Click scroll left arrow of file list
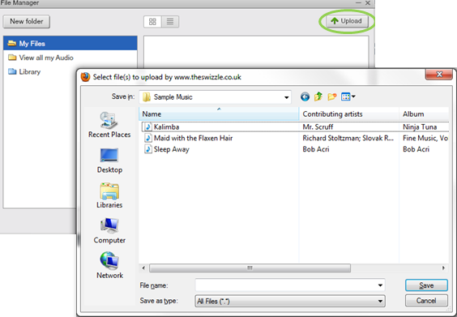The image size is (457, 317). point(143,268)
